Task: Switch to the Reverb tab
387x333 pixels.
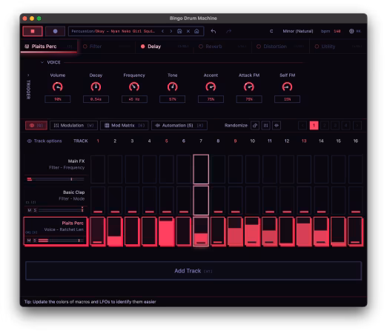Action: click(x=222, y=47)
